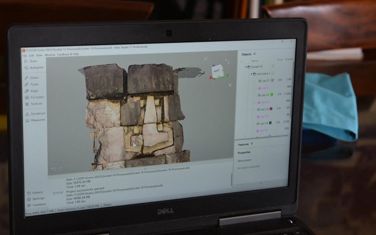Open the History panel
376x235 pixels.
[x=37, y=192]
